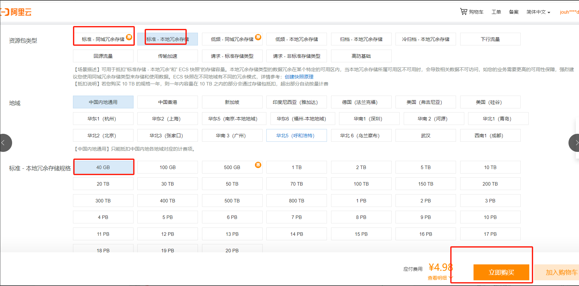This screenshot has width=579, height=286.
Task: Open the 备案 menu item
Action: (513, 12)
